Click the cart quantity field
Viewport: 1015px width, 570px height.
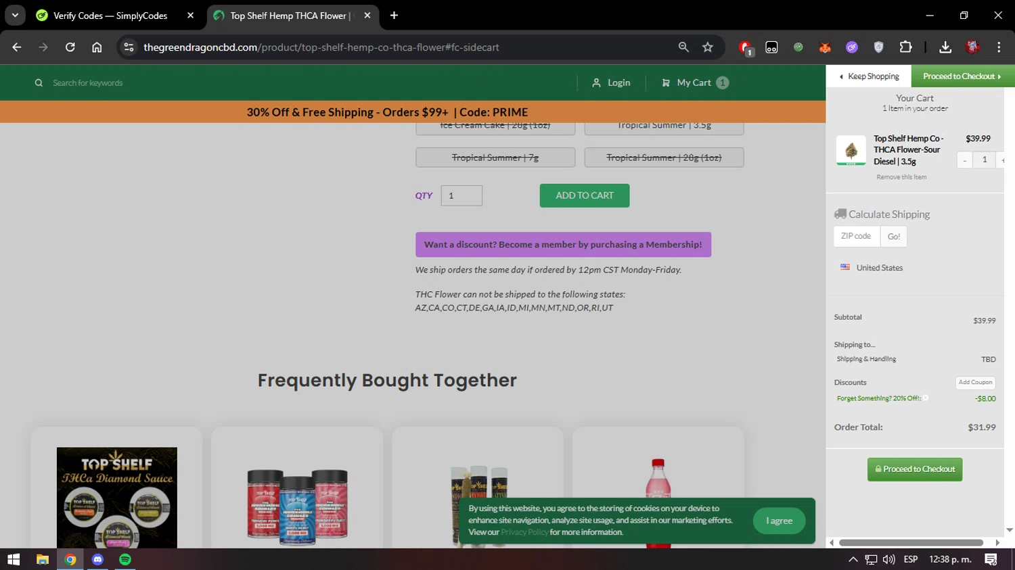(985, 160)
